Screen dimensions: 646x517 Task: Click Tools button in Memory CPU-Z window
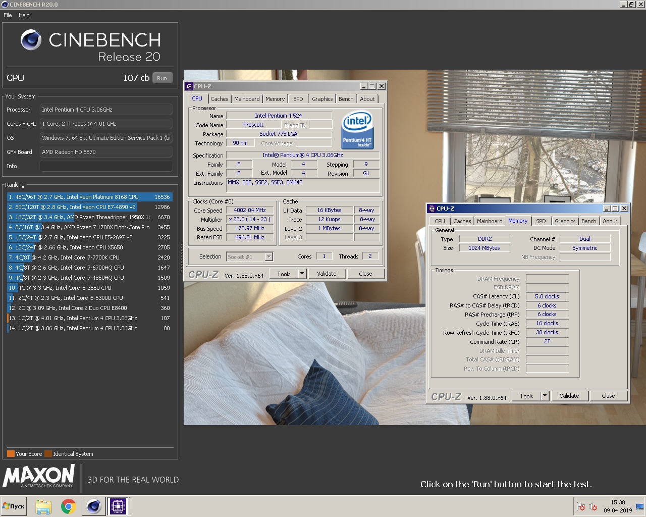coord(526,396)
